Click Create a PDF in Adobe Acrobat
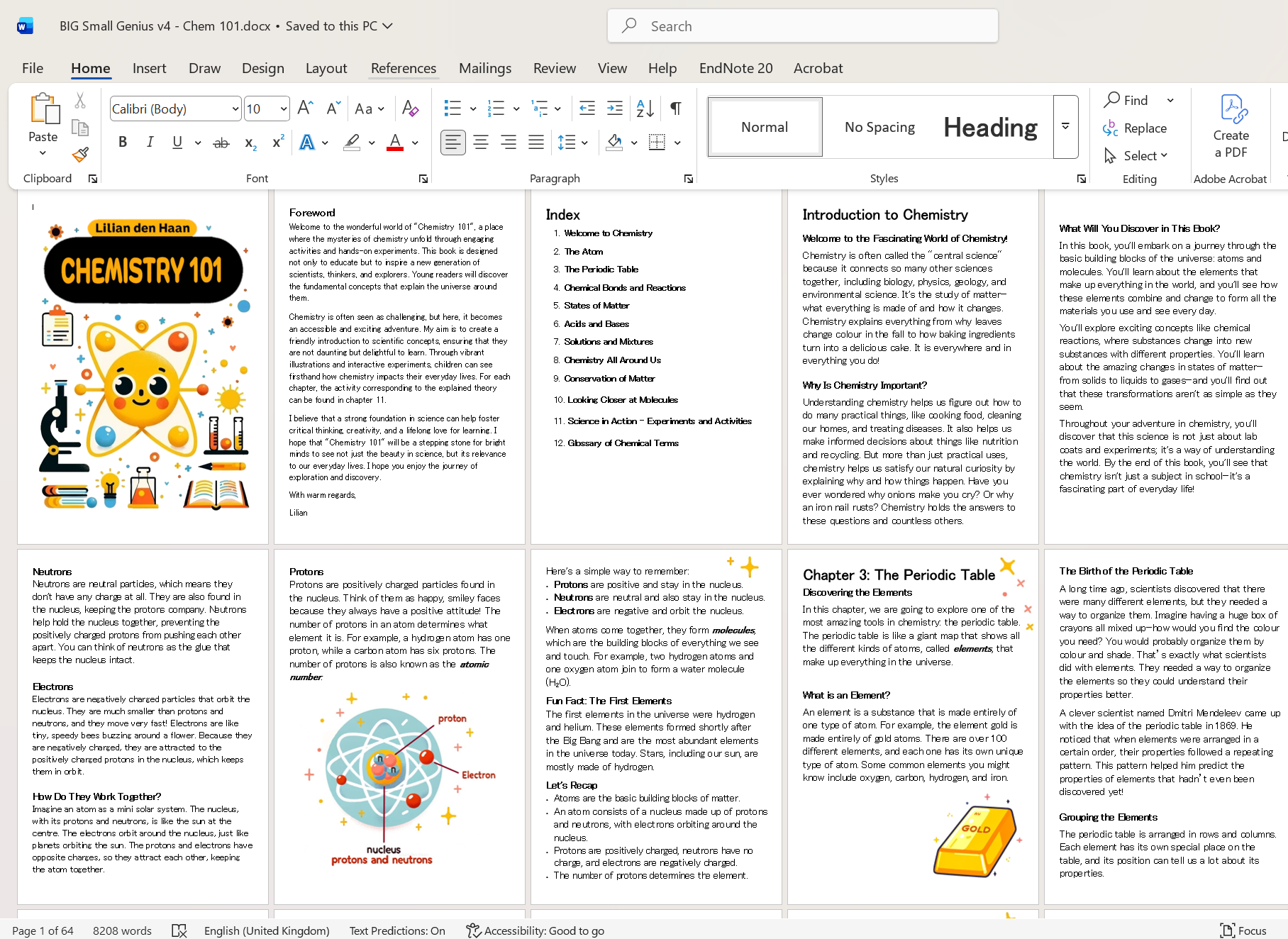 click(1231, 128)
